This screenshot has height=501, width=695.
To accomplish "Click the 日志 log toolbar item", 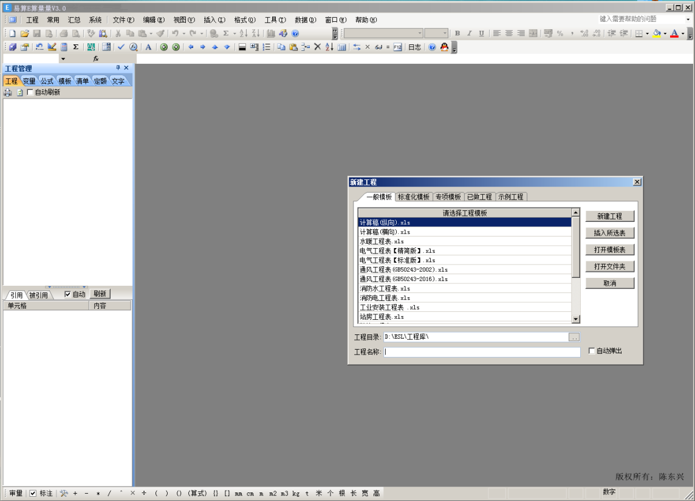I will coord(414,47).
